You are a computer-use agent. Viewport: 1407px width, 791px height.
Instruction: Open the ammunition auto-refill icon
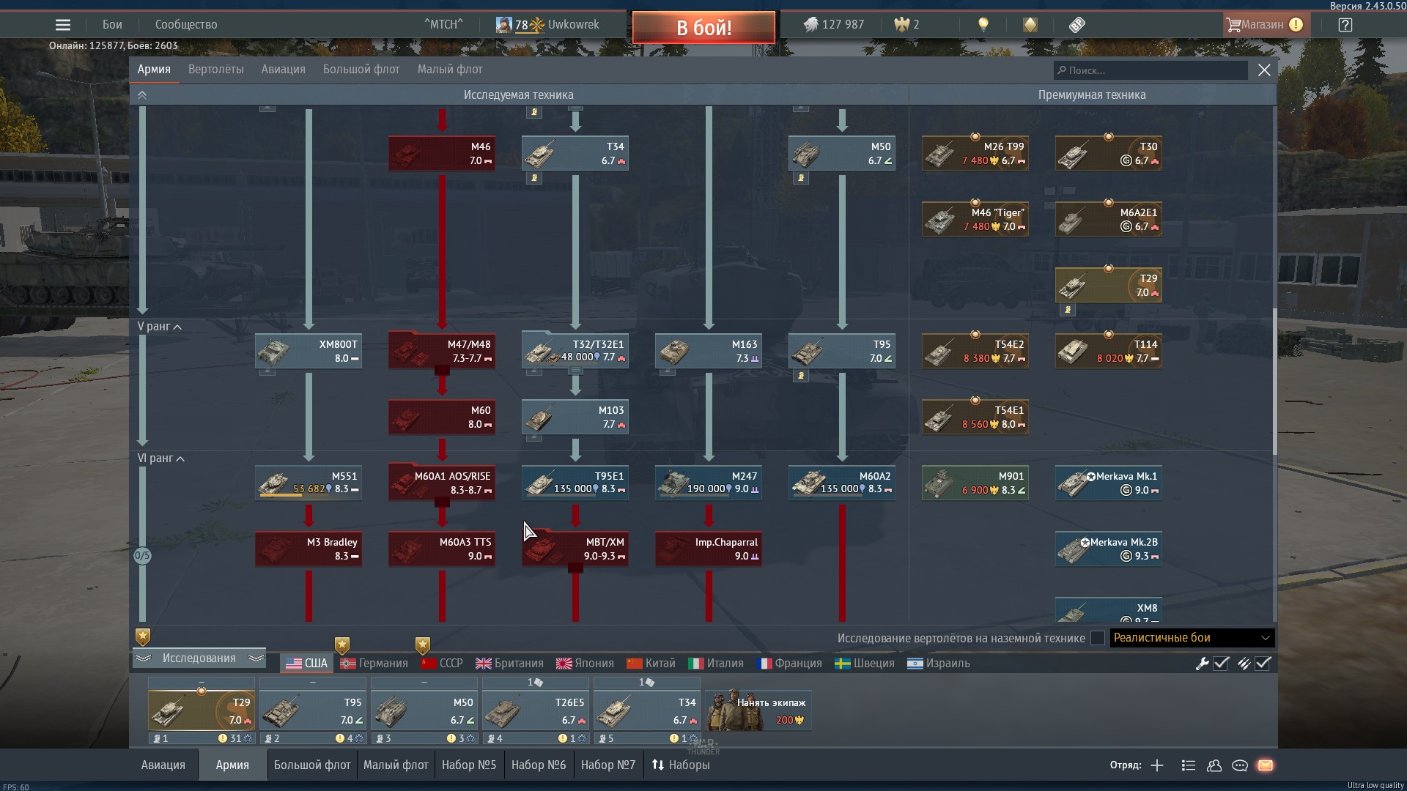click(1244, 664)
